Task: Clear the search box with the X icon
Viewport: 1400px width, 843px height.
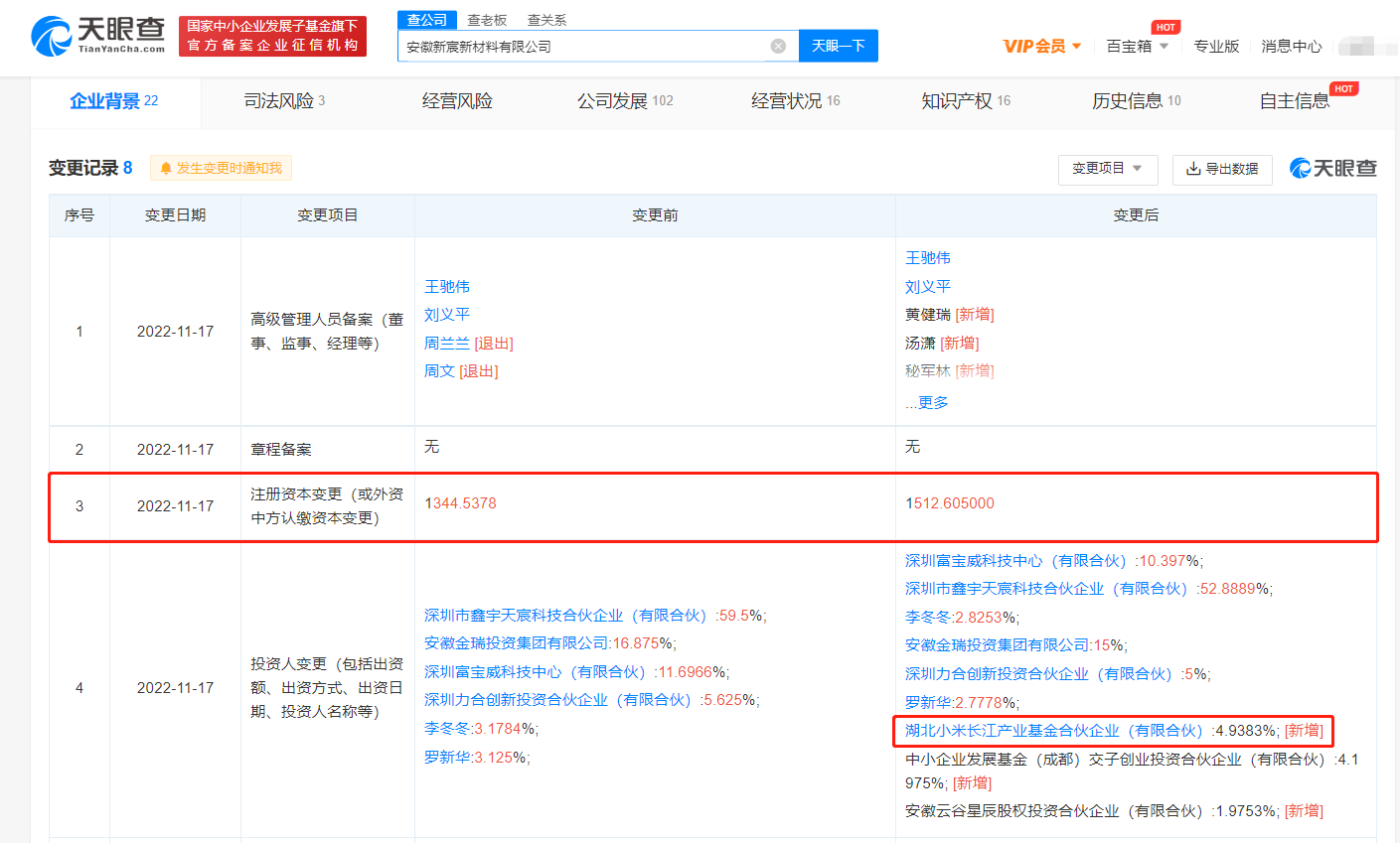Action: [x=778, y=46]
